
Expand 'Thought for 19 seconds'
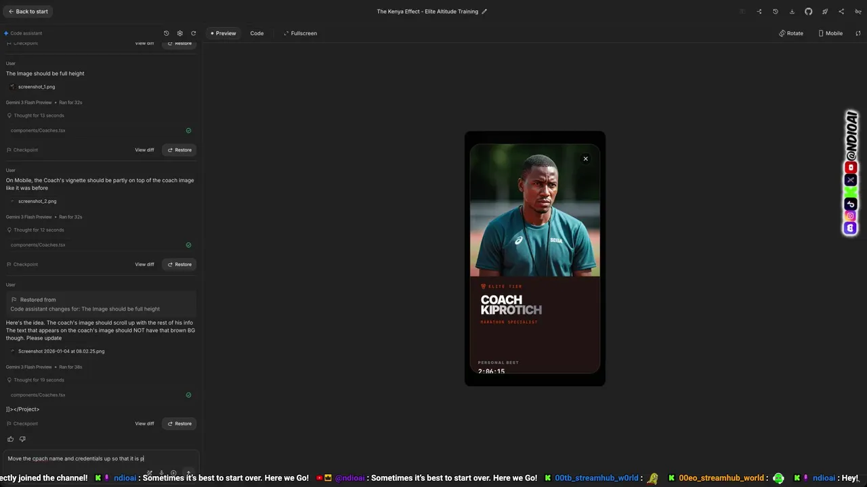(x=35, y=380)
